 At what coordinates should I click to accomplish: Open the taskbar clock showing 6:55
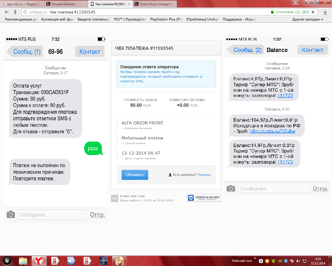pyautogui.click(x=318, y=261)
